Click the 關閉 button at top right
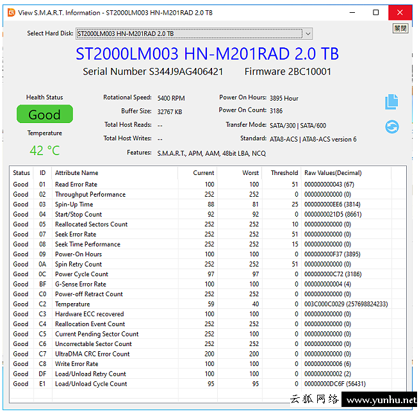This screenshot has width=419, height=414. [400, 28]
